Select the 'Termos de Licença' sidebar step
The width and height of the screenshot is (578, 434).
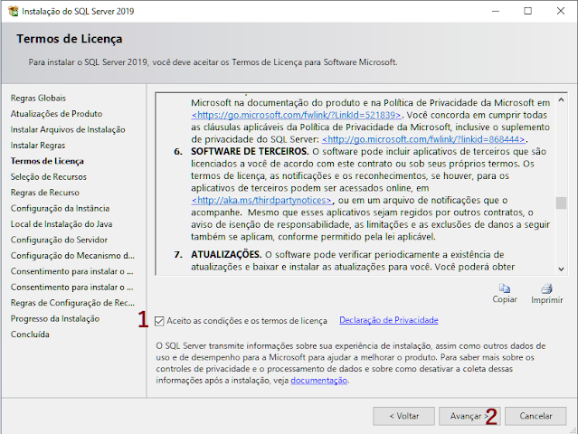[47, 161]
